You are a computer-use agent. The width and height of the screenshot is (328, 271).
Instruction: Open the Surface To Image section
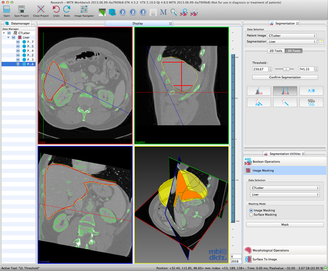285,259
